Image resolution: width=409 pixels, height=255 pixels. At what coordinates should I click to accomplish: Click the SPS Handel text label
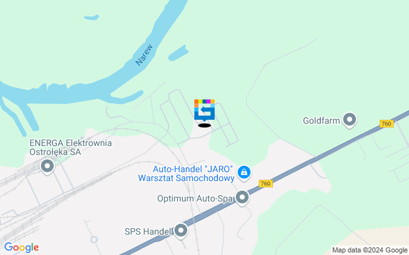(148, 231)
